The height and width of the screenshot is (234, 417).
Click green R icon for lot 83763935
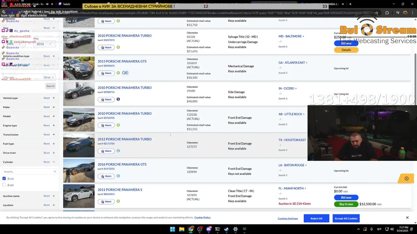[118, 125]
